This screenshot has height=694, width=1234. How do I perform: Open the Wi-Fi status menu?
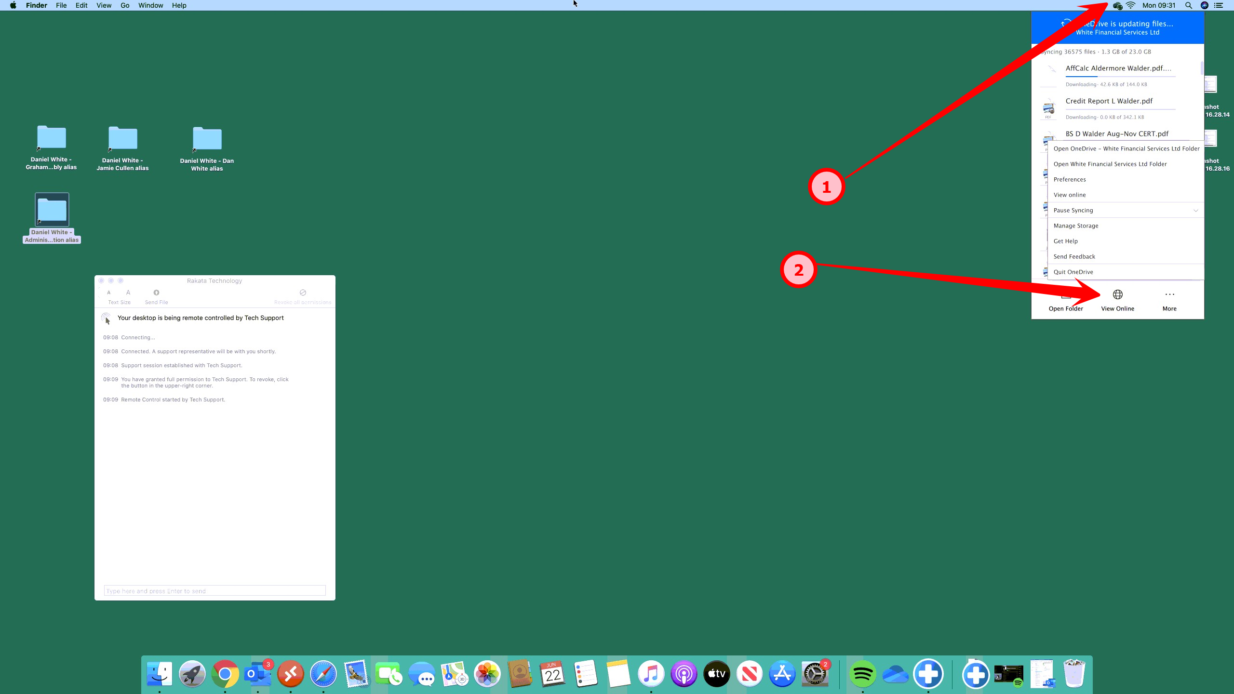[1131, 6]
